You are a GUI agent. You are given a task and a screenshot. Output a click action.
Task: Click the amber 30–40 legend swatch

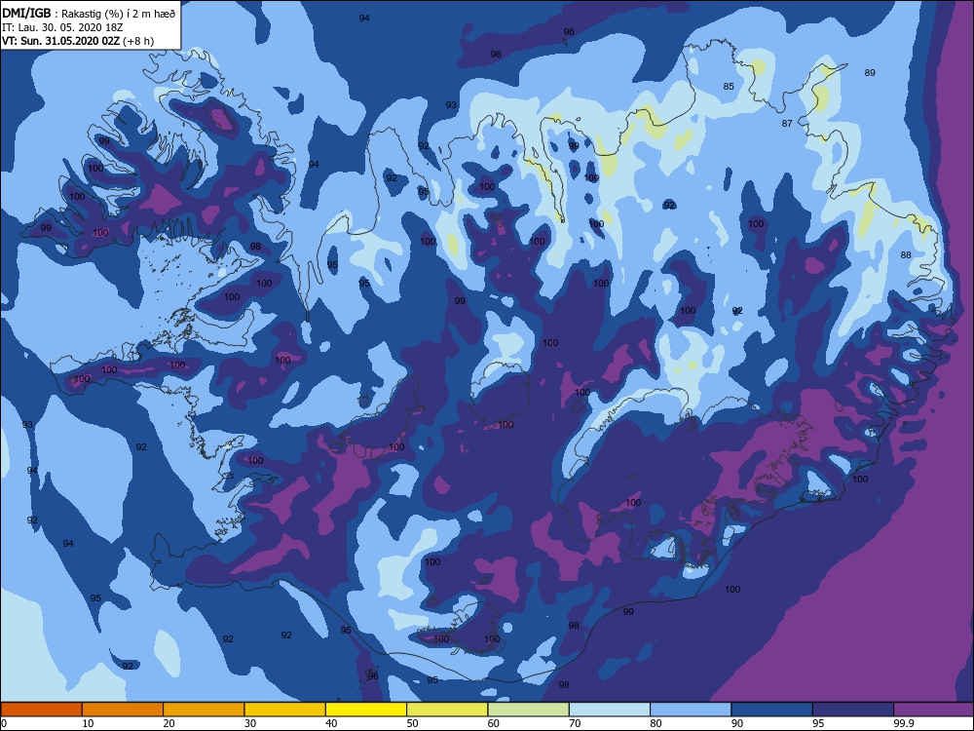tap(285, 710)
